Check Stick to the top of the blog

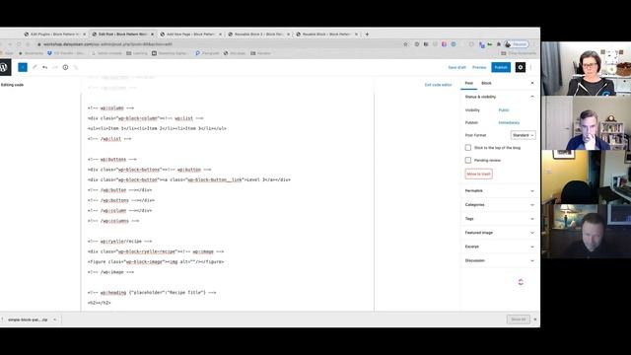(468, 148)
